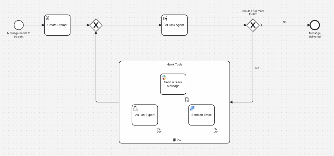Select the Hawk Tools subprocess title
This screenshot has height=156, width=334.
[x=174, y=65]
